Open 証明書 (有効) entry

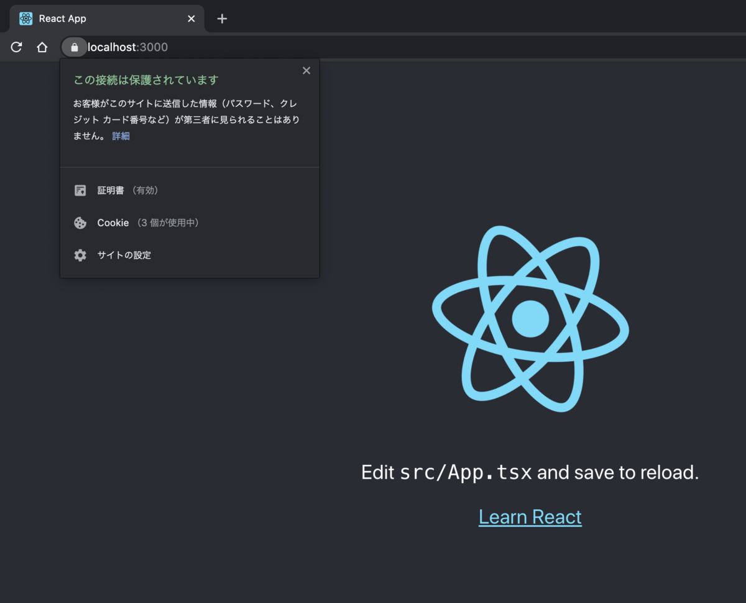point(190,190)
